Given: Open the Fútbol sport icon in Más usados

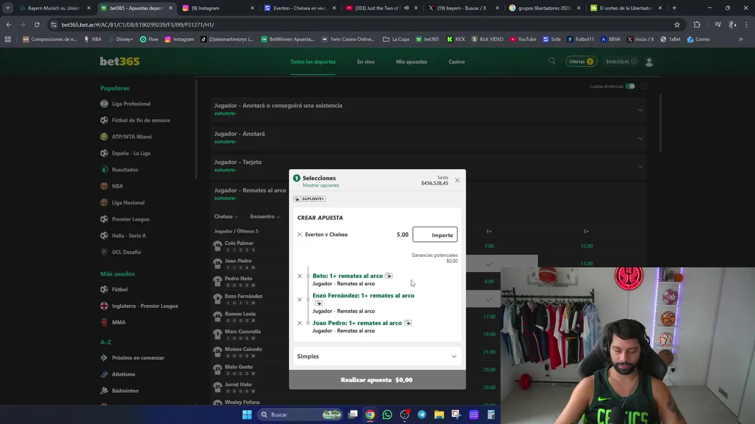Looking at the screenshot, I should click(104, 289).
